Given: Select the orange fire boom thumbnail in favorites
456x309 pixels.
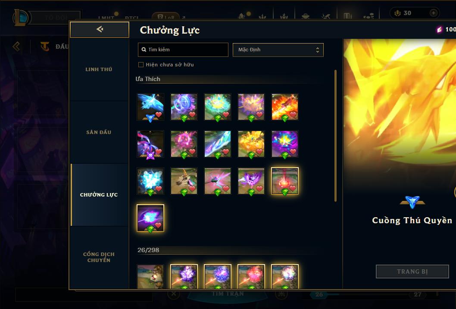Looking at the screenshot, I should coord(285,107).
